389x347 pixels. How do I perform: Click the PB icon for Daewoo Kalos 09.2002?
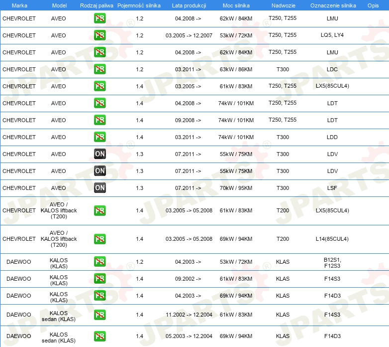pyautogui.click(x=100, y=279)
